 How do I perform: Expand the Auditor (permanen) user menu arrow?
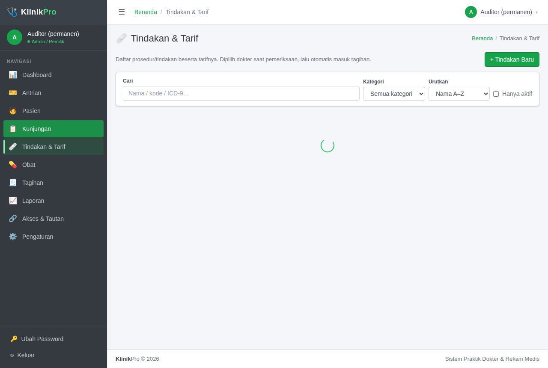[x=536, y=12]
